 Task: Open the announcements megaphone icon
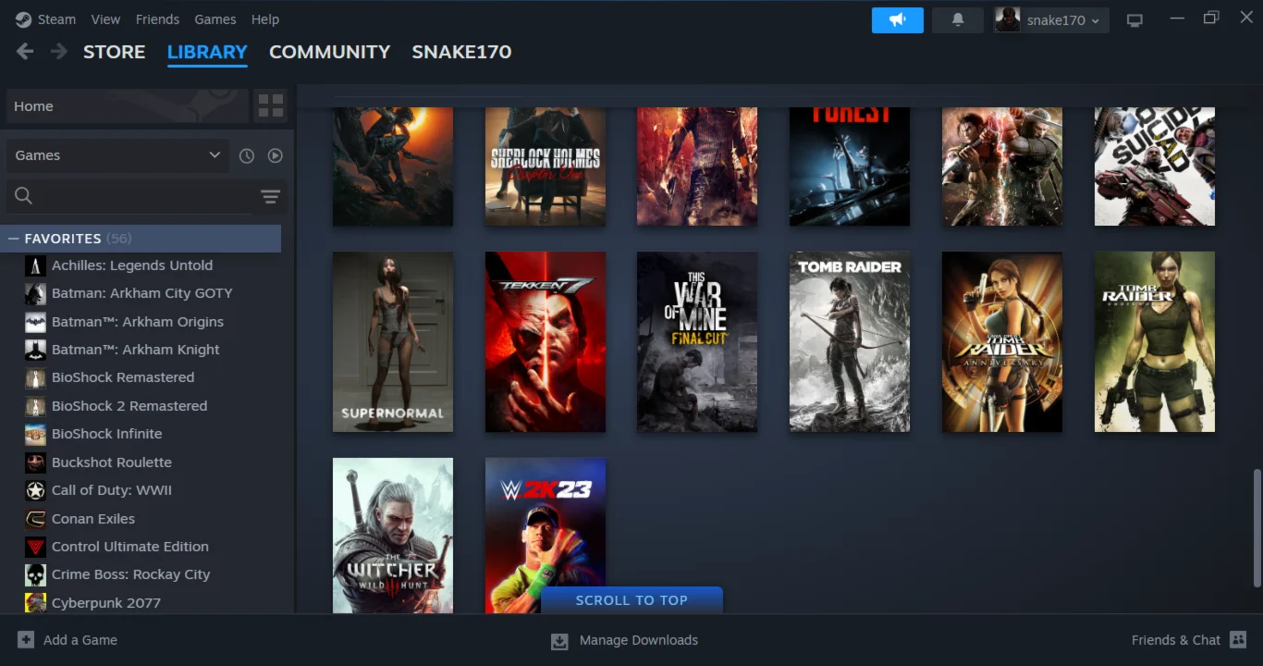pos(897,19)
